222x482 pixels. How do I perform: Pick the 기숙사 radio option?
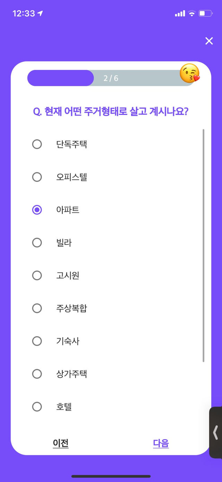click(37, 341)
